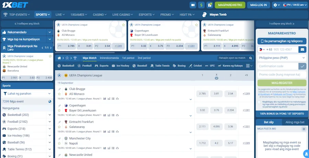Image resolution: width=309 pixels, height=158 pixels.
Task: Click the MAG-REGISTER button
Action: (282, 83)
